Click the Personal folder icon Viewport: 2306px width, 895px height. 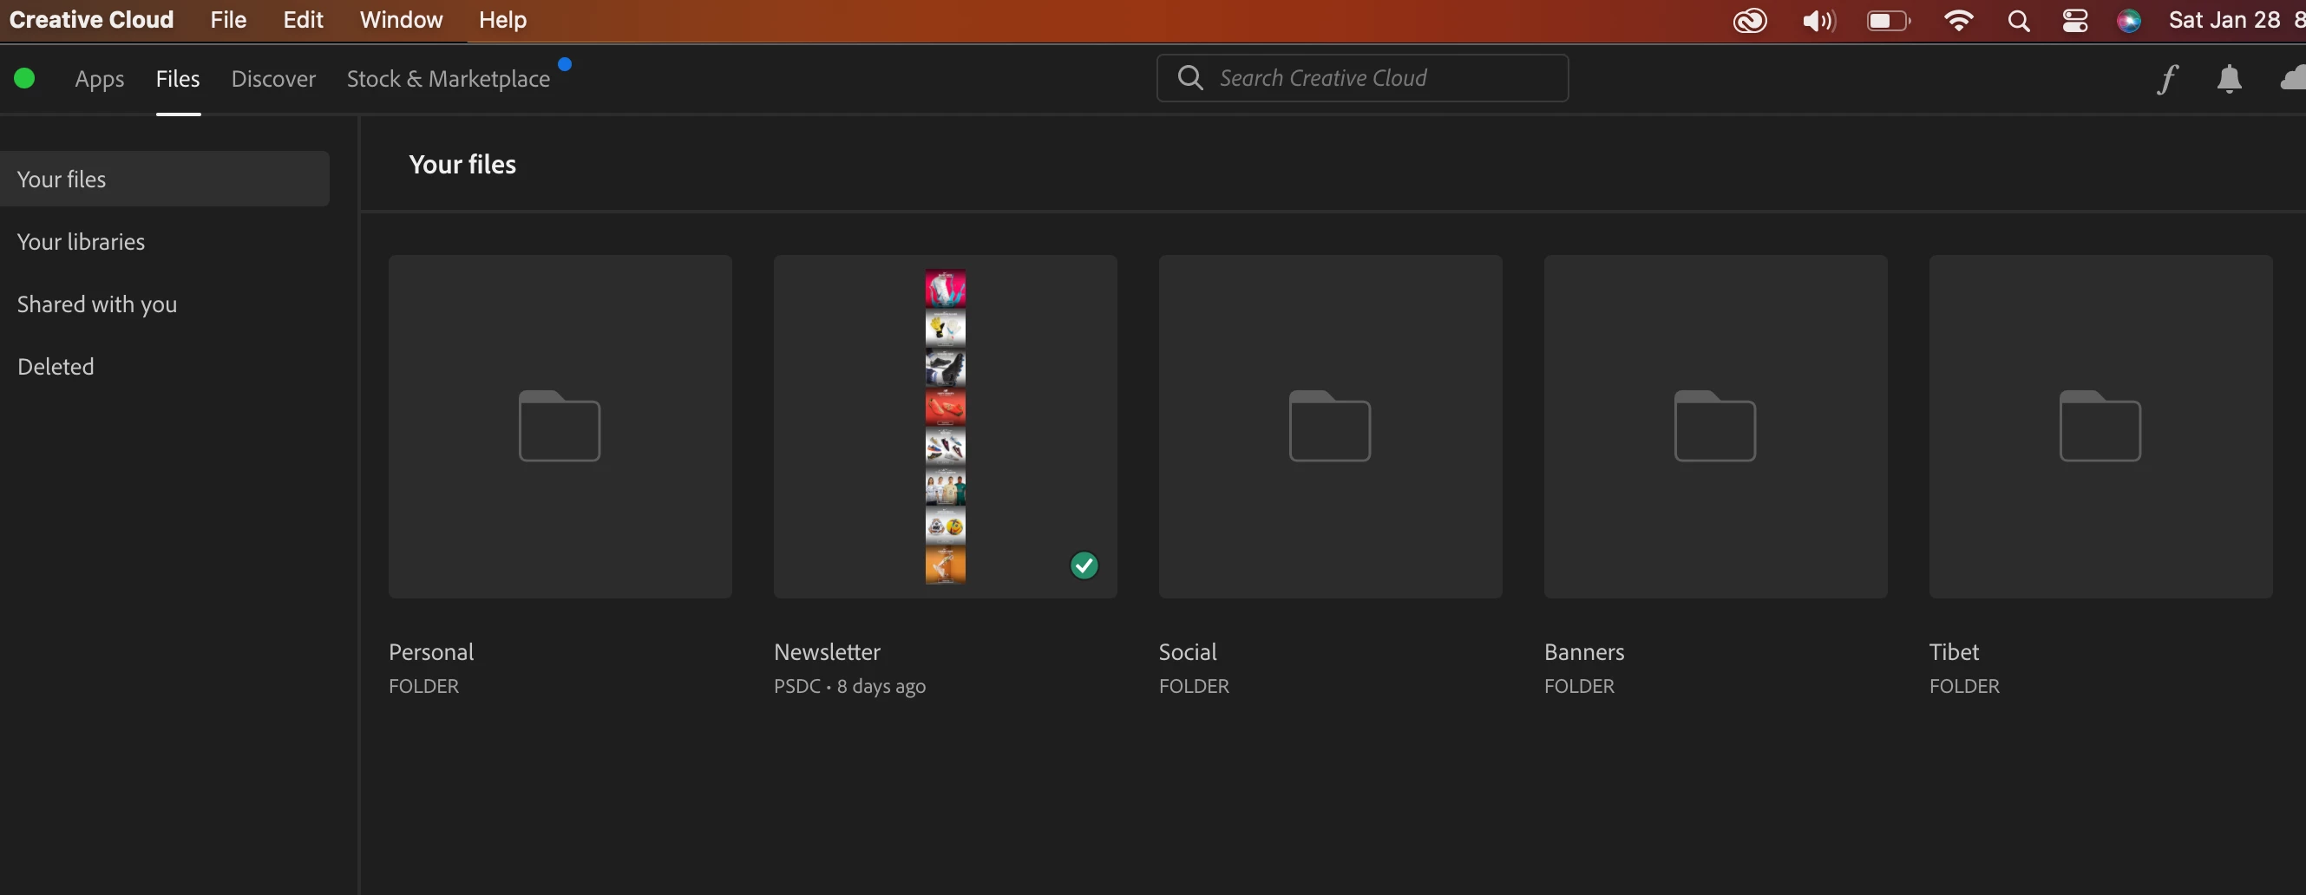pos(560,426)
